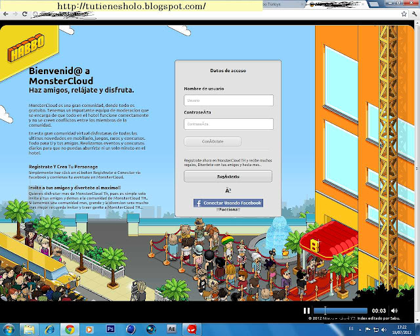Click the Registrate Y Crea Tu Personage heading

63,167
